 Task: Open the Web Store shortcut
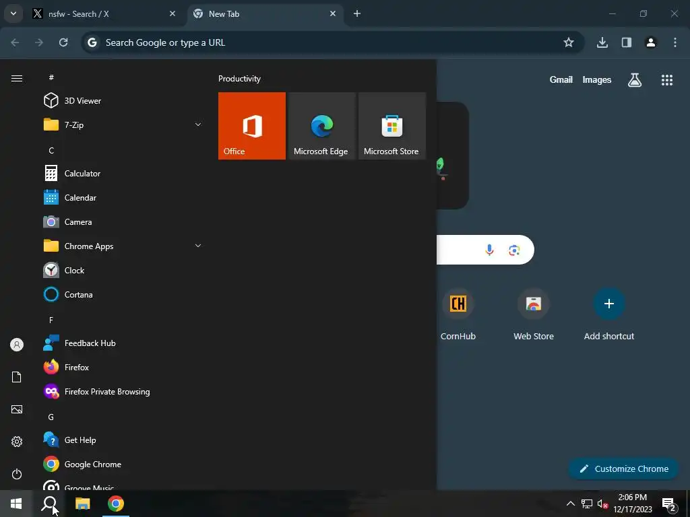pos(534,314)
